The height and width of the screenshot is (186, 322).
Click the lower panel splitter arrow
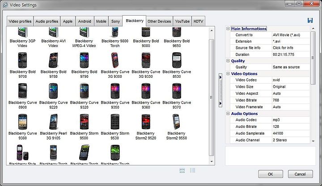point(220,103)
